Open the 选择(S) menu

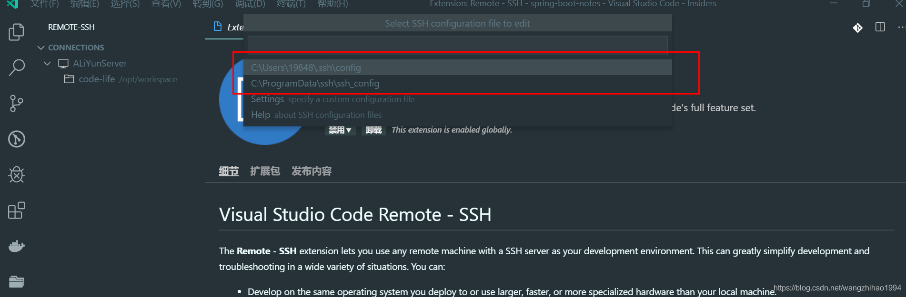tap(125, 4)
